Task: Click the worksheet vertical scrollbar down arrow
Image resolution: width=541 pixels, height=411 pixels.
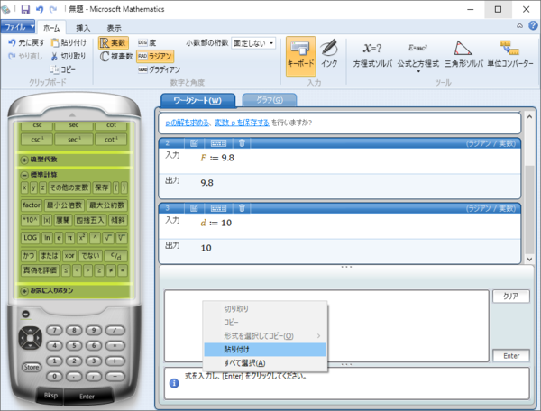Action: point(529,259)
